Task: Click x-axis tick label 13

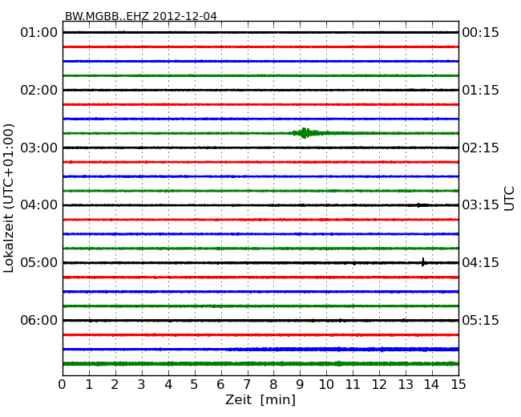Action: coord(406,385)
